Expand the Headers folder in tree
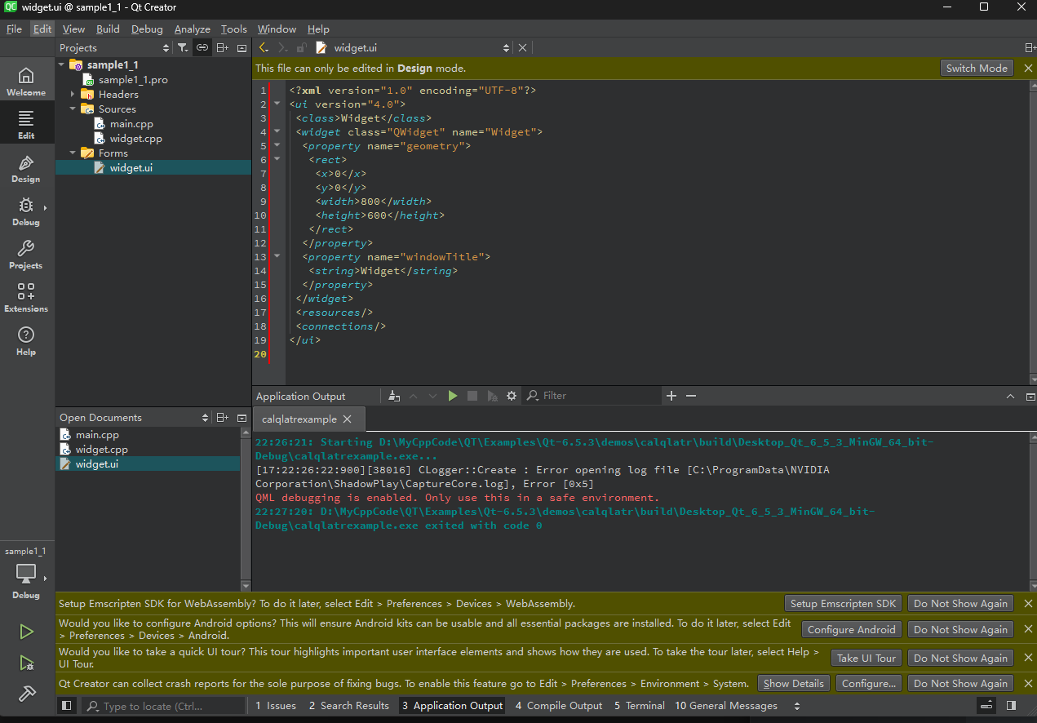Image resolution: width=1037 pixels, height=723 pixels. coord(73,95)
